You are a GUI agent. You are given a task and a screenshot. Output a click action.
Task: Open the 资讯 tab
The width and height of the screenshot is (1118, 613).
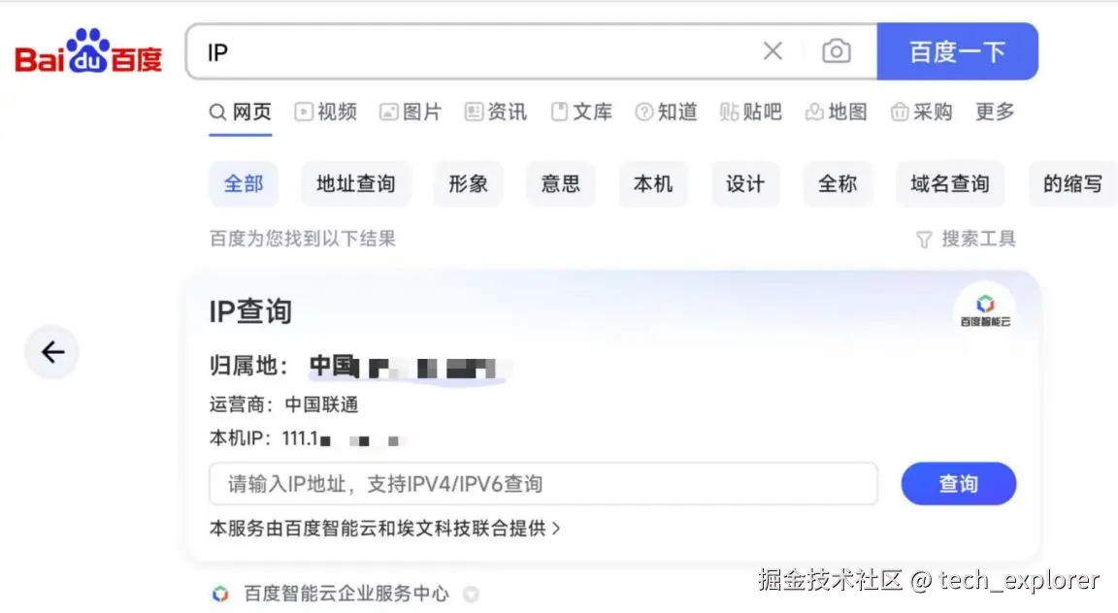[496, 112]
